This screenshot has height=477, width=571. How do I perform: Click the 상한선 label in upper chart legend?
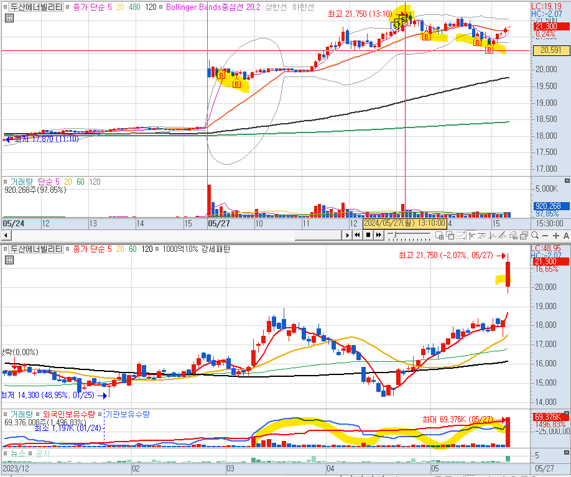click(x=276, y=7)
